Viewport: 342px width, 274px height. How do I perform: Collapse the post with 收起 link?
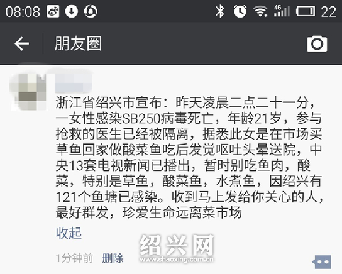click(x=69, y=233)
